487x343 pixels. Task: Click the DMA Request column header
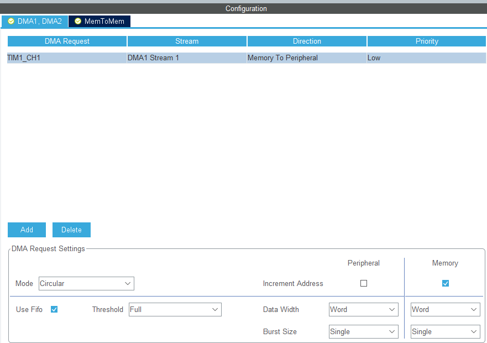pos(67,41)
